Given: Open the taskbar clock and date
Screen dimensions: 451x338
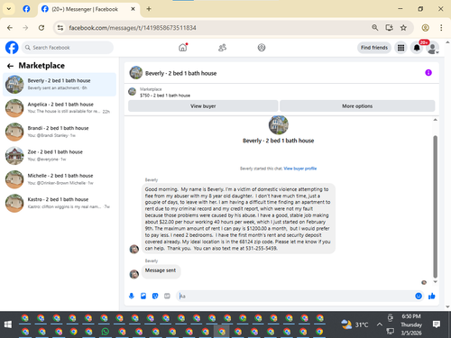Looking at the screenshot, I should pos(411,324).
